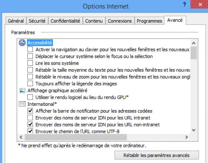
Task: Click the Affichage graphique accéléré icon
Action: click(22, 90)
